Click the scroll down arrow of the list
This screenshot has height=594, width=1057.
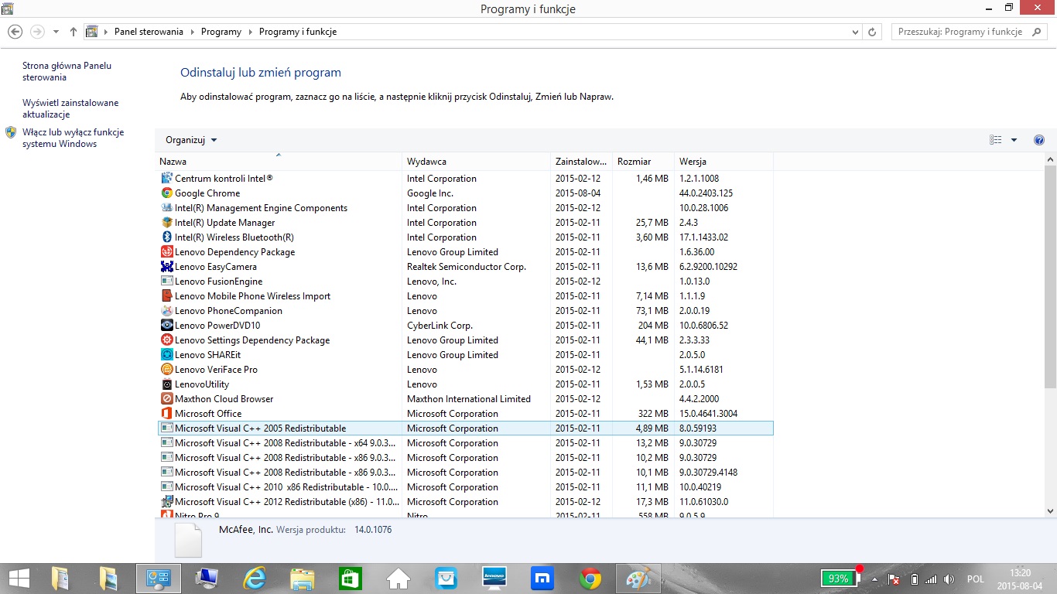tap(1050, 510)
